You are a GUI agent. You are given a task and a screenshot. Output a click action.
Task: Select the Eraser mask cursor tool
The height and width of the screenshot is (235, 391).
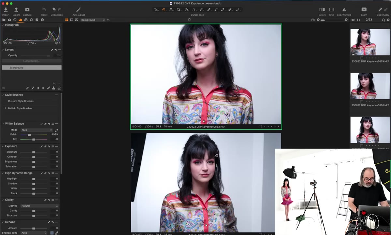(216, 10)
